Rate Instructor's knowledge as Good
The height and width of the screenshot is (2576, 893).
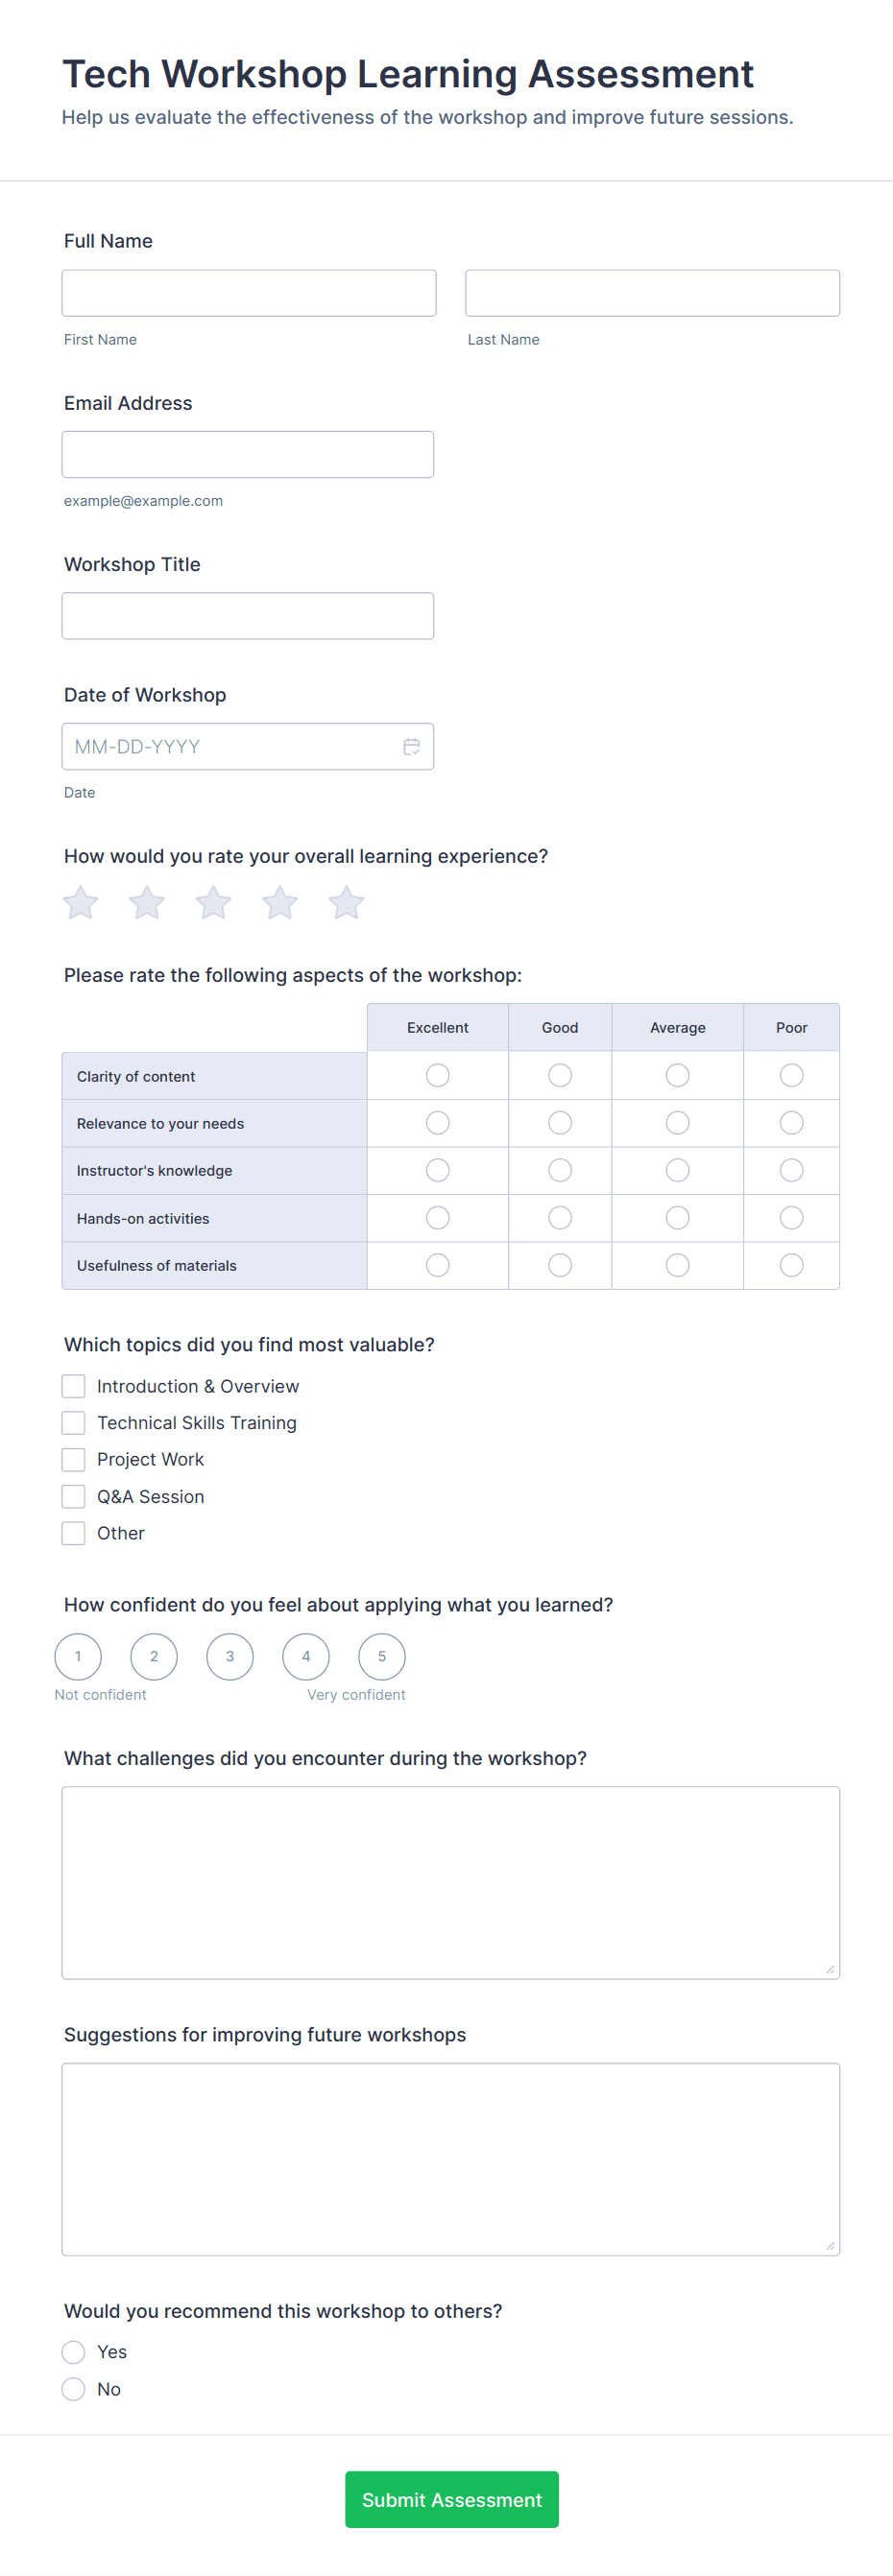tap(560, 1170)
